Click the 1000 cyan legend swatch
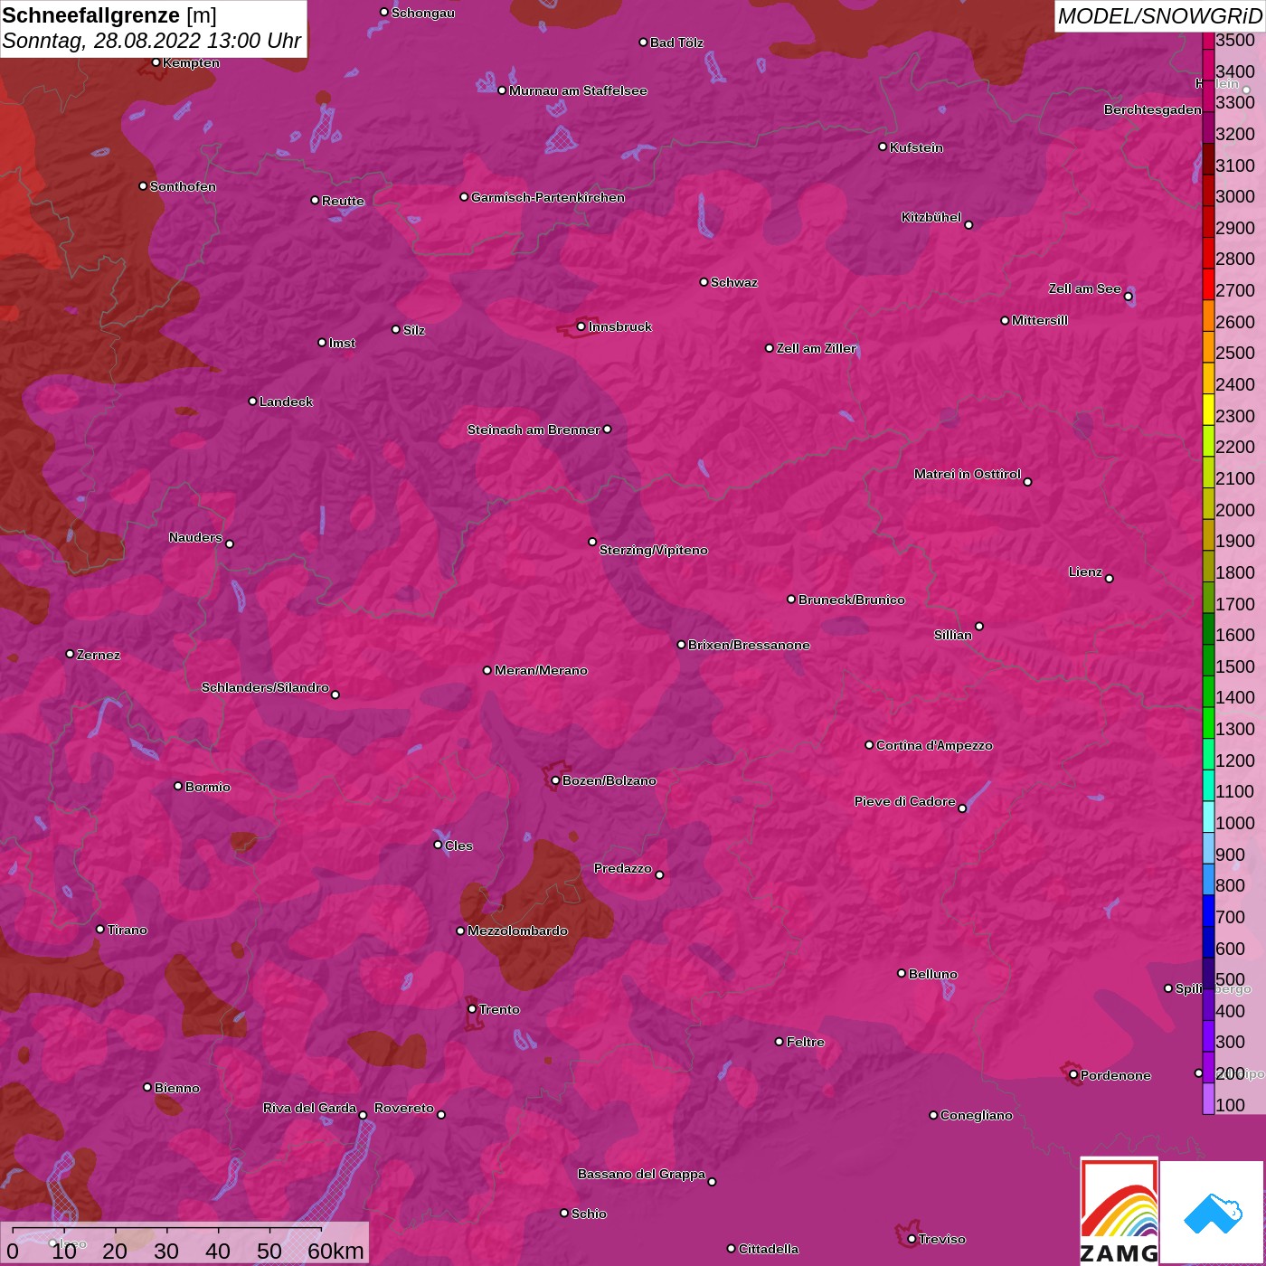Image resolution: width=1266 pixels, height=1266 pixels. pos(1208,816)
